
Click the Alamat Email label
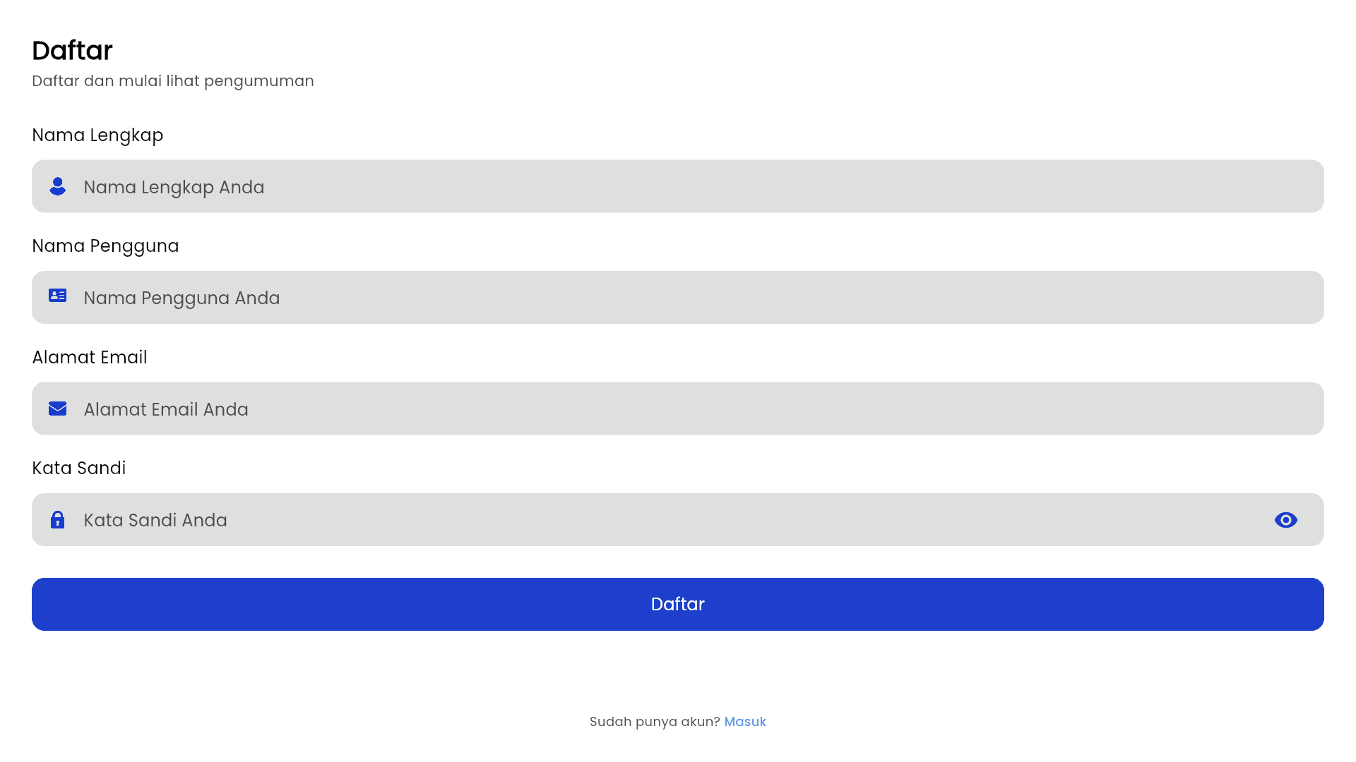click(90, 358)
